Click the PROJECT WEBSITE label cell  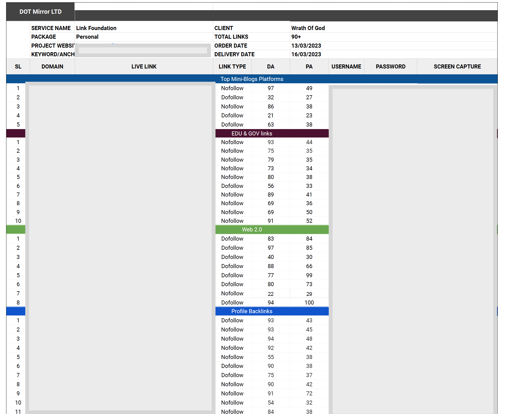tap(52, 46)
